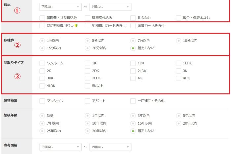Select the 新築 building age radio
231x154 pixels.
tap(42, 116)
